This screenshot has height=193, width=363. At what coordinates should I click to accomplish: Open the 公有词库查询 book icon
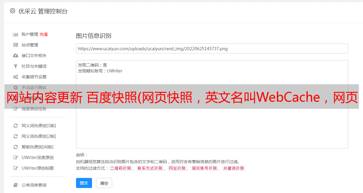click(16, 185)
